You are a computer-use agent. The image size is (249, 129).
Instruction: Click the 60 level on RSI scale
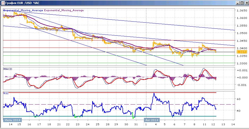click(239, 99)
